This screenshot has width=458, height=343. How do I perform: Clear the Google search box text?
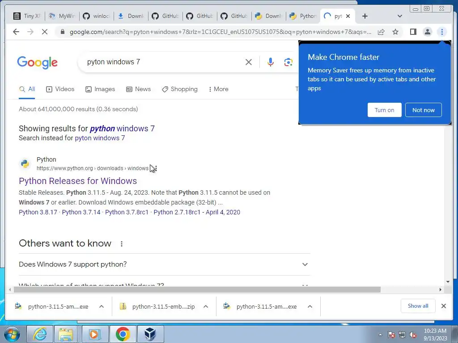[249, 62]
